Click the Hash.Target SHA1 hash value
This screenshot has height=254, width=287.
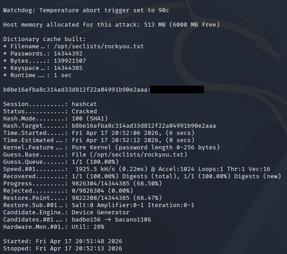[x=143, y=125]
